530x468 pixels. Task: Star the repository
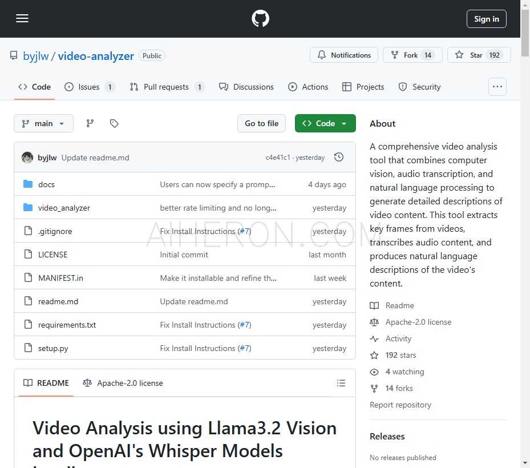[x=479, y=55]
